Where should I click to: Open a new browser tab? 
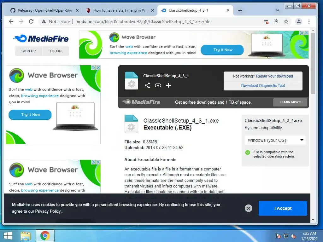pyautogui.click(x=240, y=10)
